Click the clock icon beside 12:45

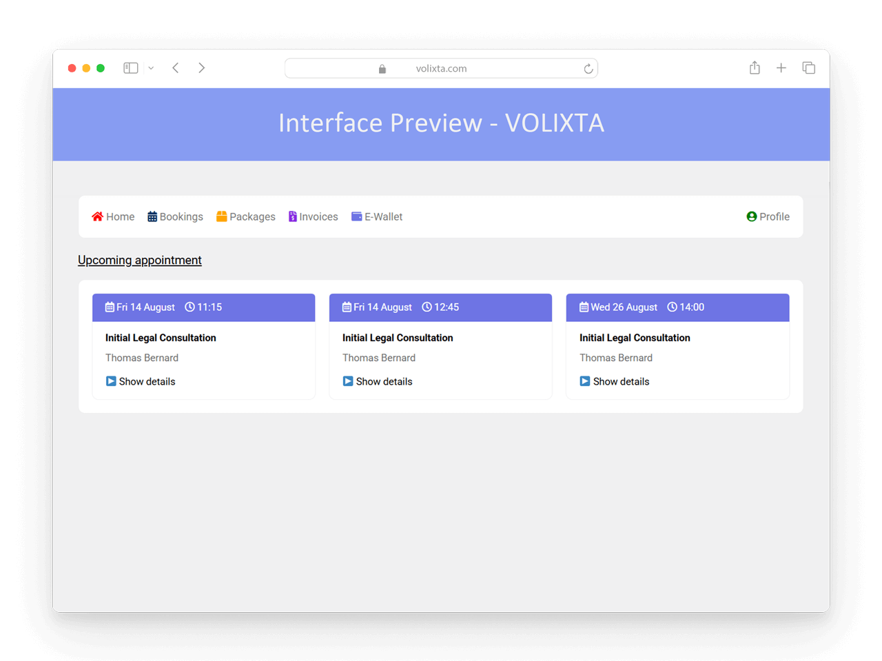pos(427,307)
